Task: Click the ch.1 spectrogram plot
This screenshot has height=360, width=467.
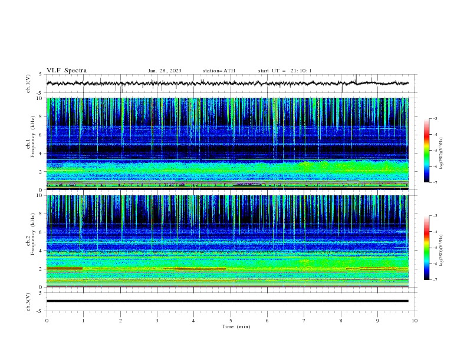Action: click(x=228, y=144)
